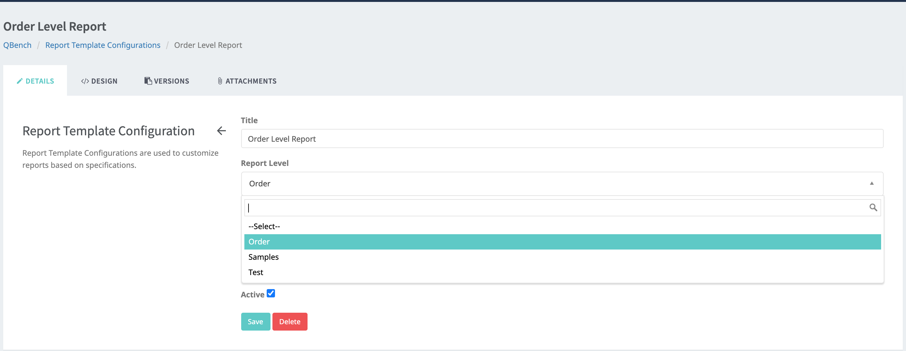The image size is (906, 351).
Task: Uncheck the Active checkbox
Action: point(271,293)
